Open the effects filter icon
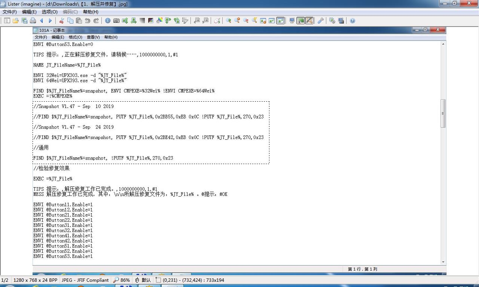The width and height of the screenshot is (479, 287). 185,21
